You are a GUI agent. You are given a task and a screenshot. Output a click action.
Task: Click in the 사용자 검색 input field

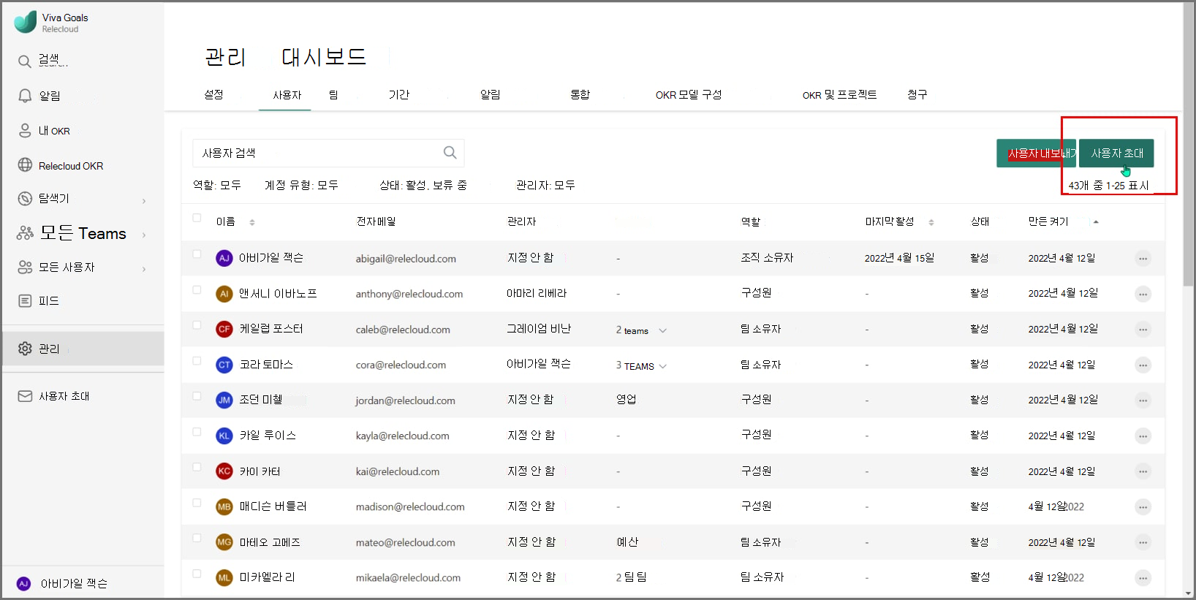point(328,153)
